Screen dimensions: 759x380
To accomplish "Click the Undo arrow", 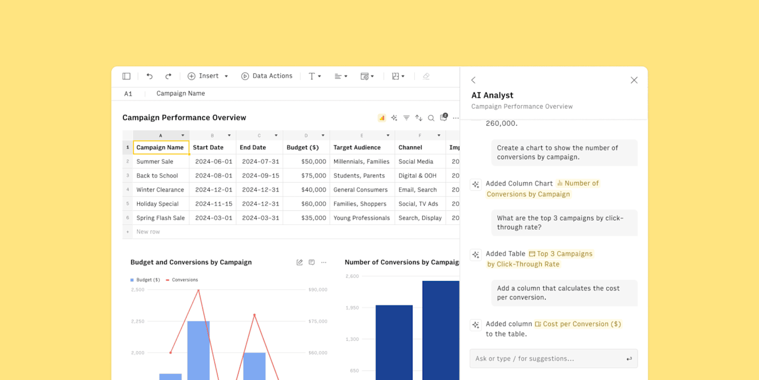I will [x=149, y=76].
